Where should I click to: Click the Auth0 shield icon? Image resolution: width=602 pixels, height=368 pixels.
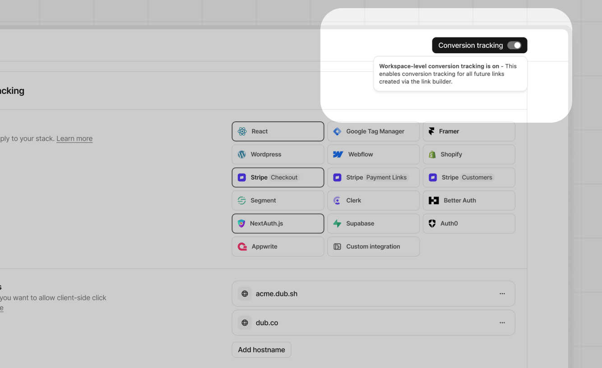point(432,223)
